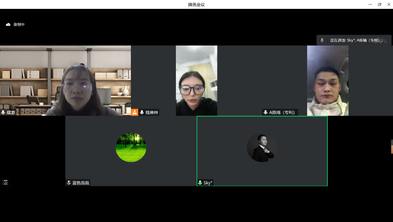Viewport: 393px width, 222px height.
Task: Select the A陈瑞 man's video feed
Action: (x=327, y=80)
